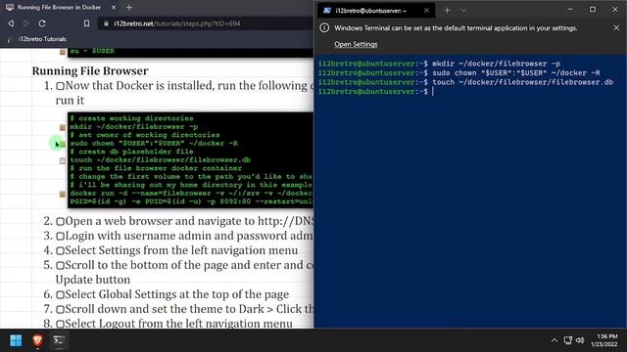Select the Running File Browser in Docker tab
This screenshot has width=627, height=352.
(59, 7)
